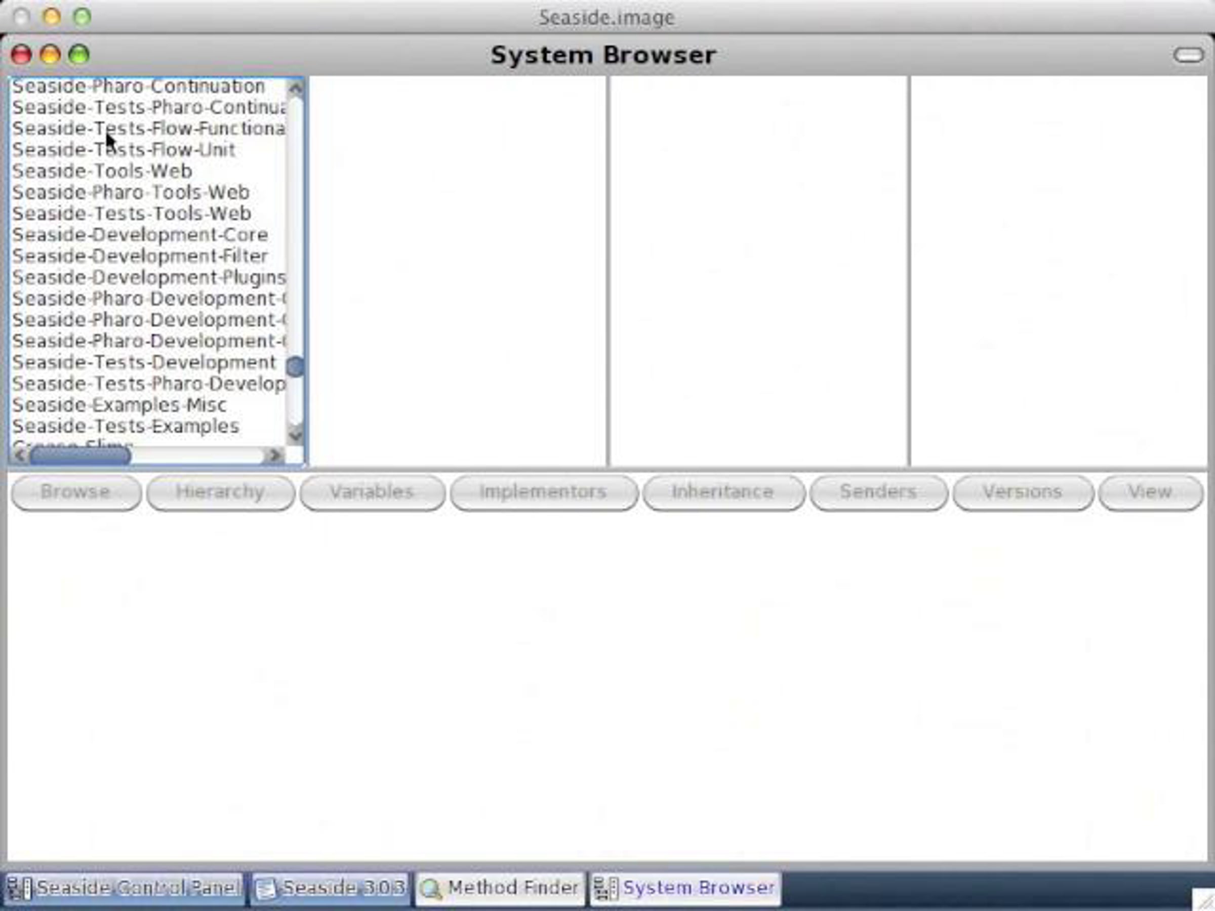Minimize the Seaside.image window (yellow)
Screen dimensions: 1215x911
tap(52, 17)
